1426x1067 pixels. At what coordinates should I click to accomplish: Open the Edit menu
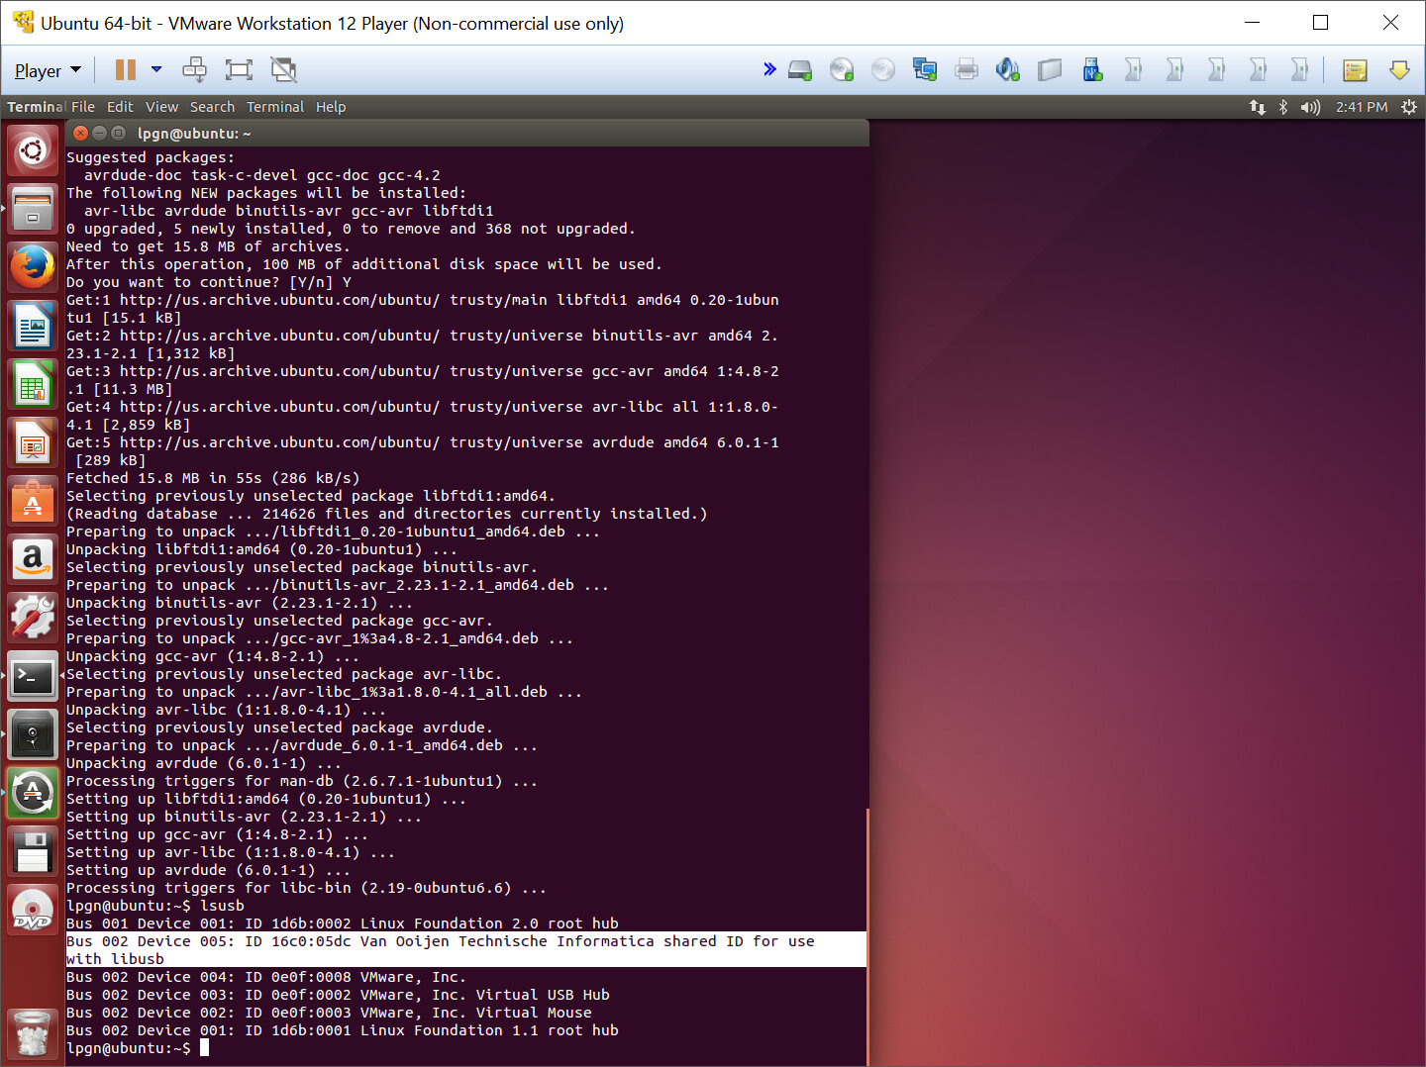[x=120, y=107]
